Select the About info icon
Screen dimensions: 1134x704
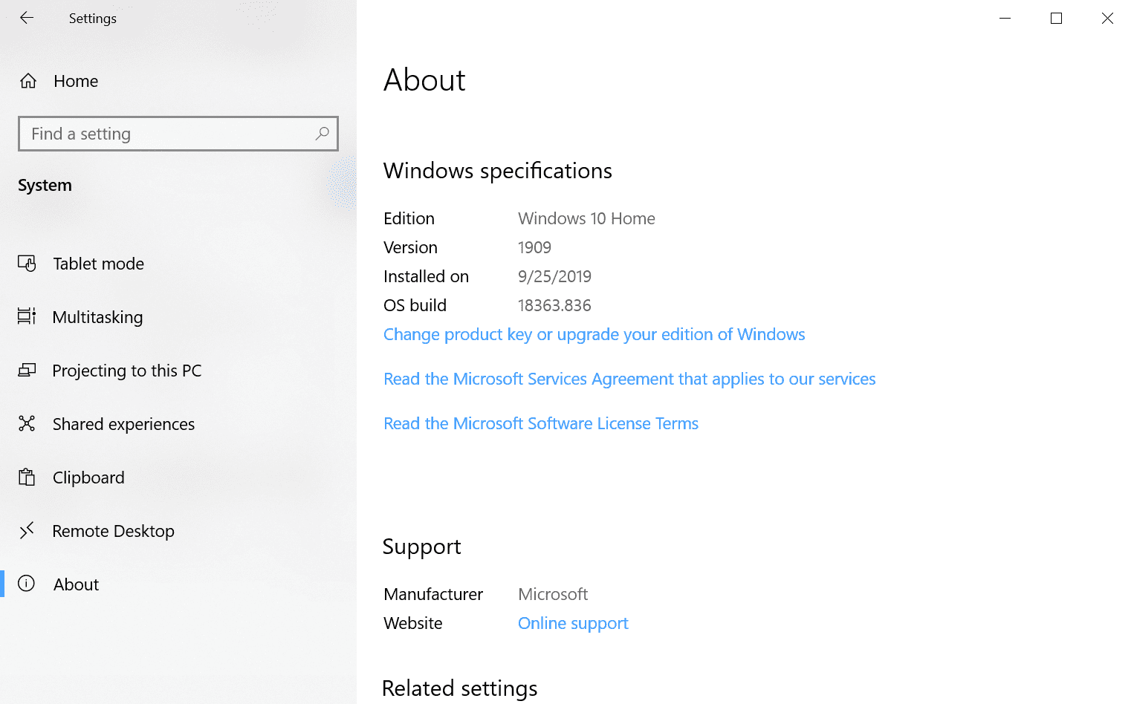(27, 584)
